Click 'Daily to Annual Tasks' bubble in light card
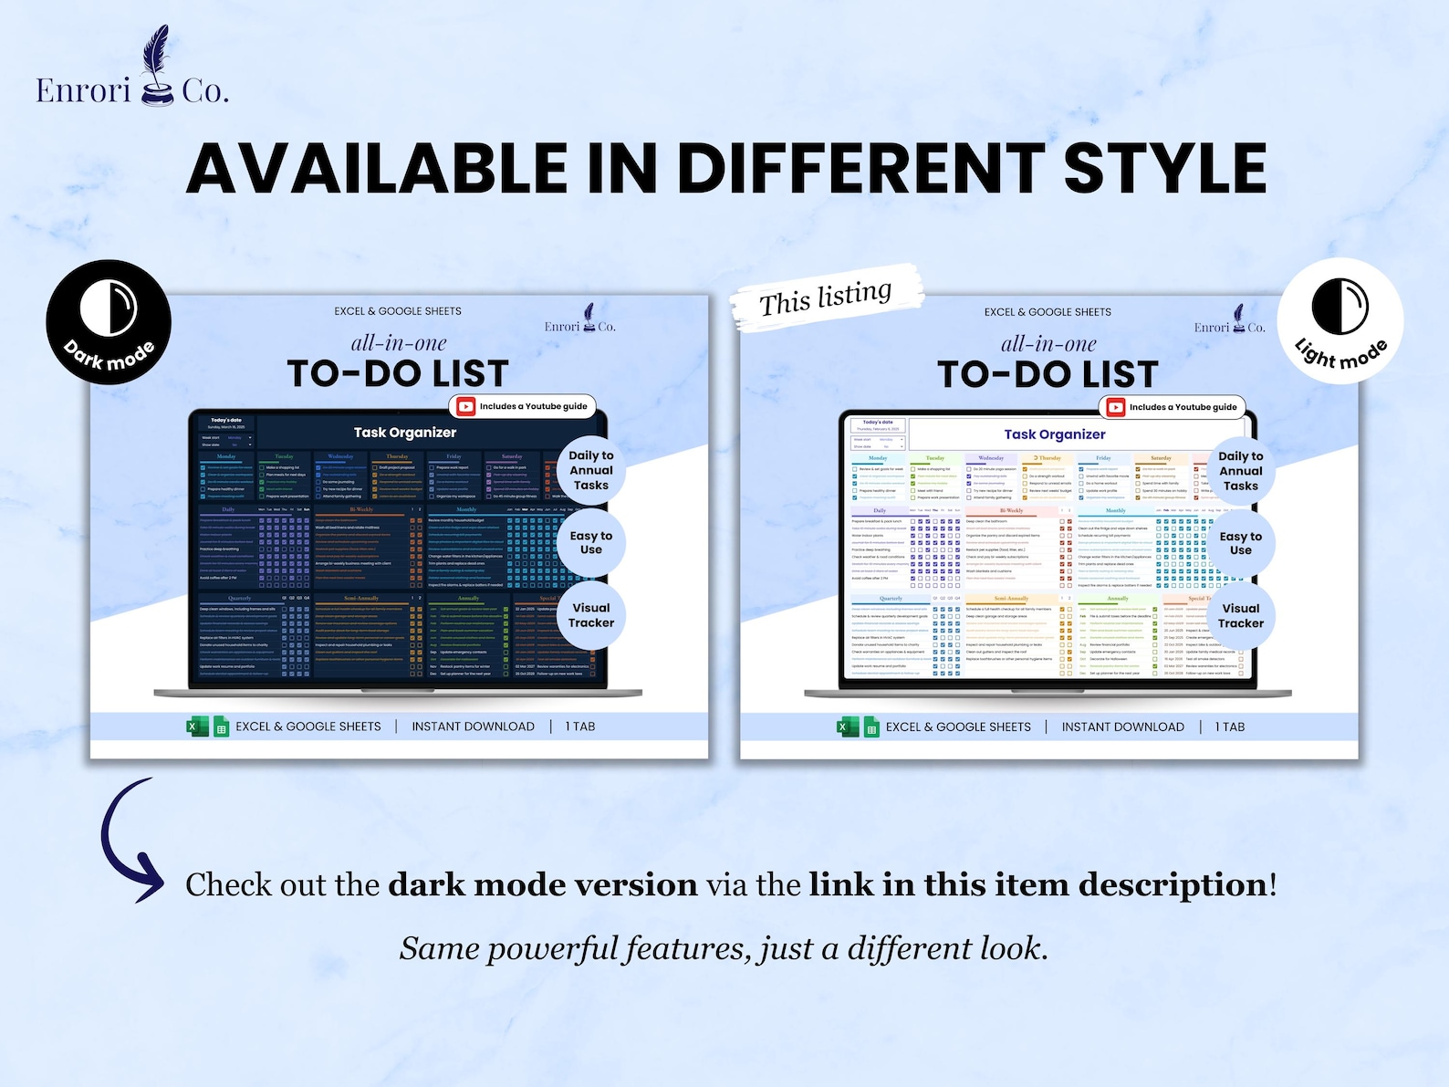This screenshot has width=1449, height=1087. click(x=1241, y=471)
